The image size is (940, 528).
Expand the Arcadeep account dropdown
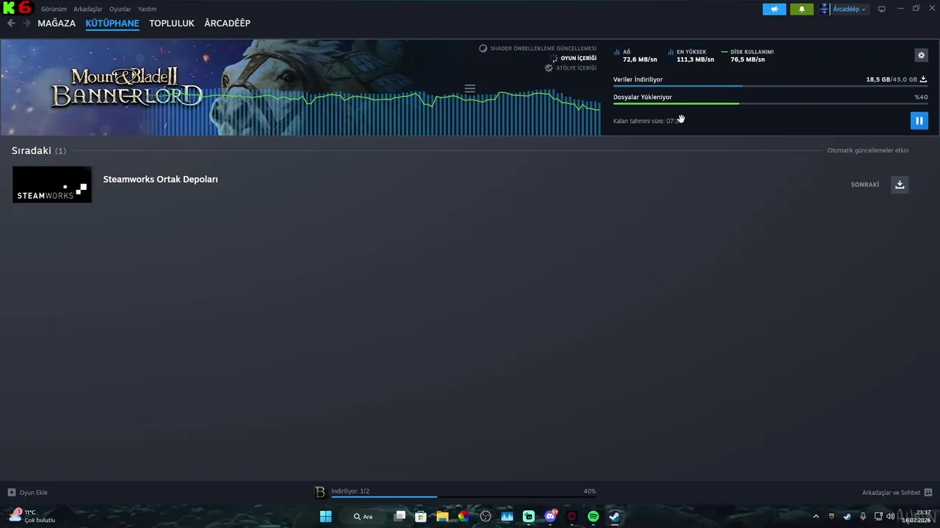point(849,9)
